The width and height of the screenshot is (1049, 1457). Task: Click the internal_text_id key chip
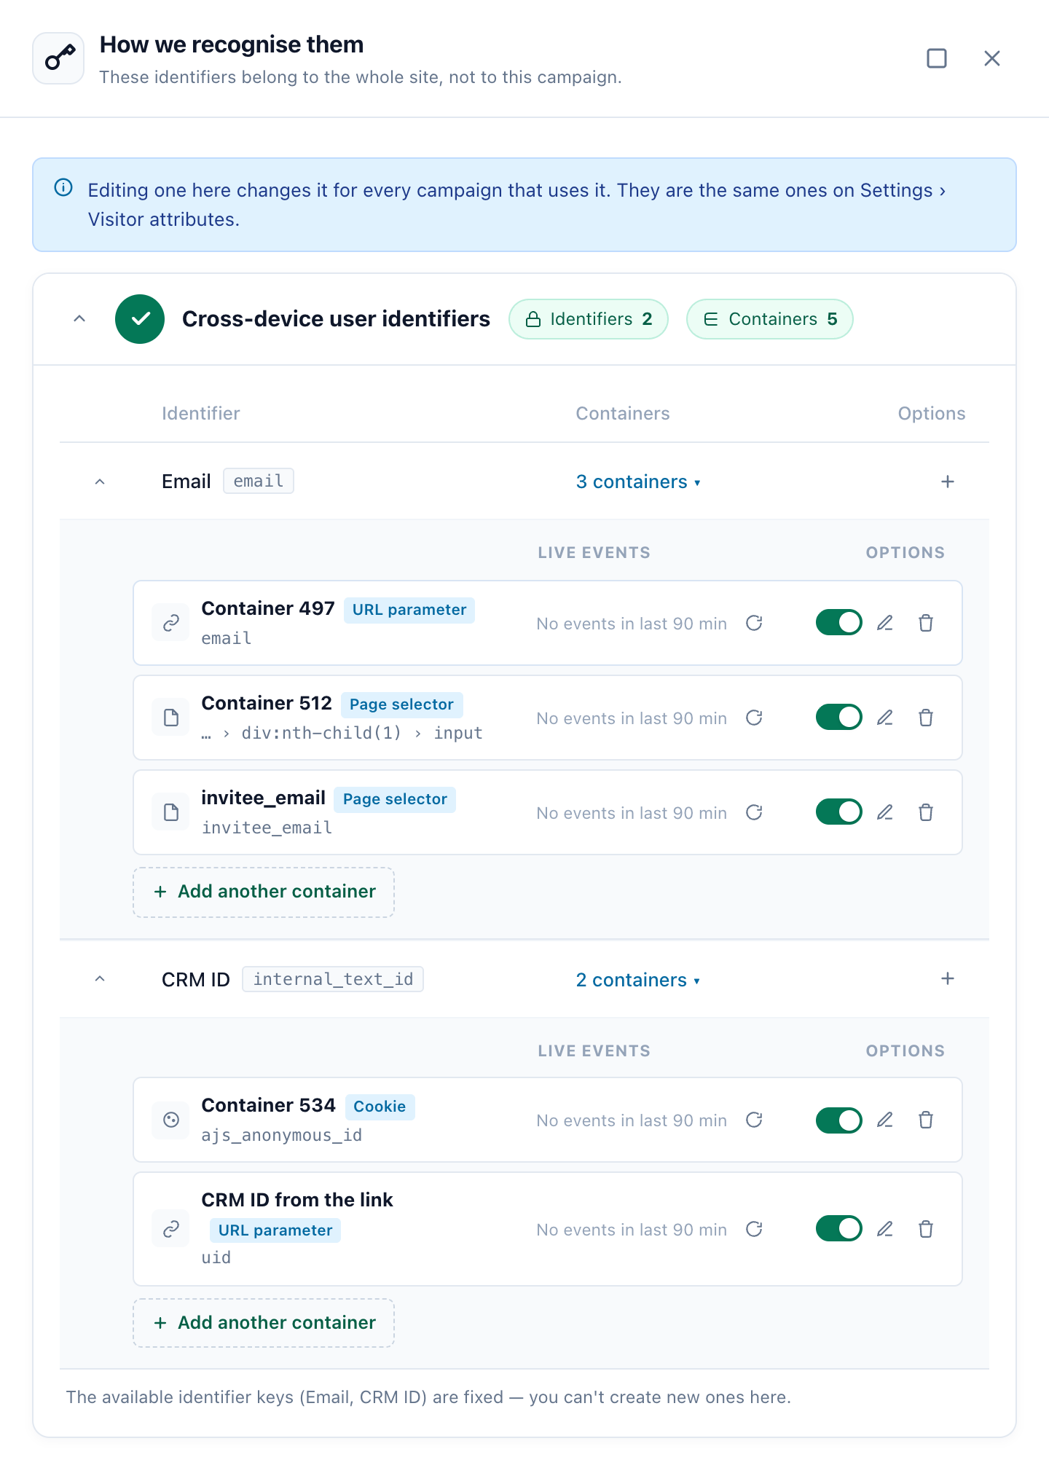[333, 979]
